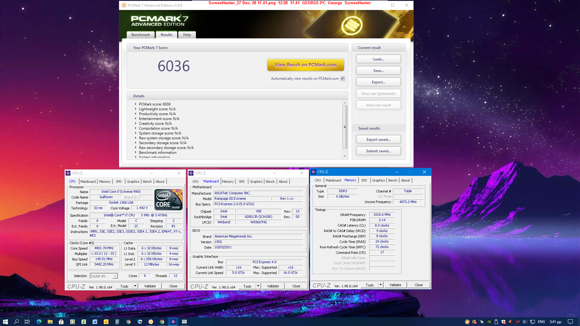Image resolution: width=580 pixels, height=326 pixels.
Task: Open Task View from taskbar
Action: click(x=27, y=322)
